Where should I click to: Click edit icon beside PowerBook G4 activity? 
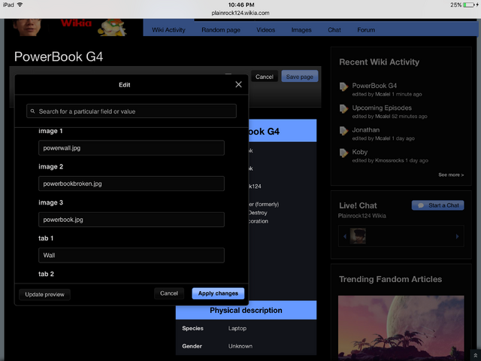343,86
